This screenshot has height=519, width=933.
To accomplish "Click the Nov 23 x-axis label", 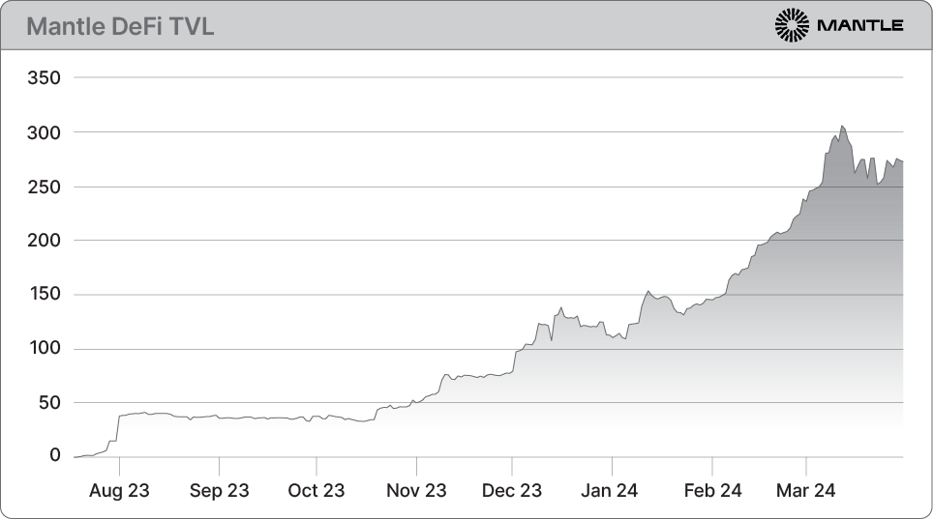I will [x=416, y=490].
